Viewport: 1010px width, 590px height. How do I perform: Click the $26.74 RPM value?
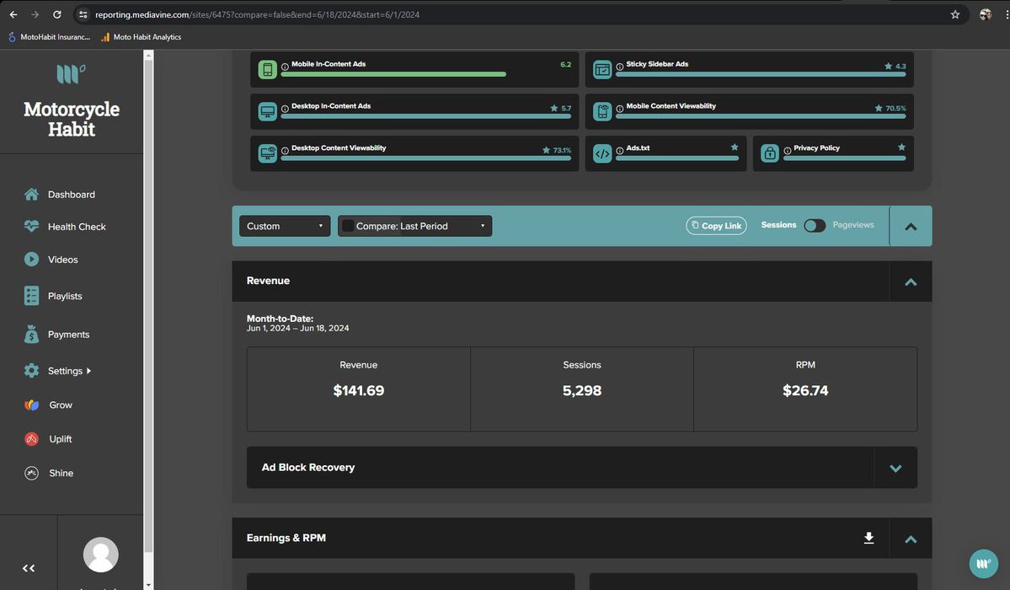[x=805, y=390]
